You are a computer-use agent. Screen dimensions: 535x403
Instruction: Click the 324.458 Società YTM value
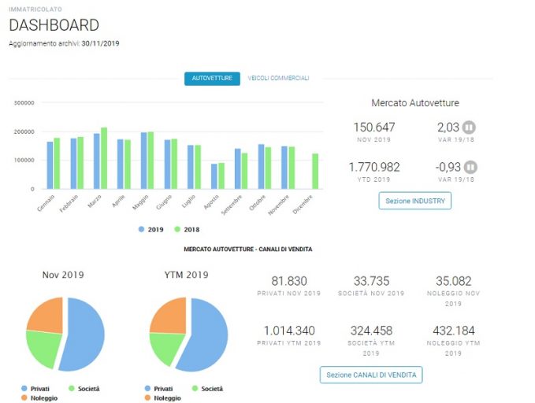click(371, 331)
